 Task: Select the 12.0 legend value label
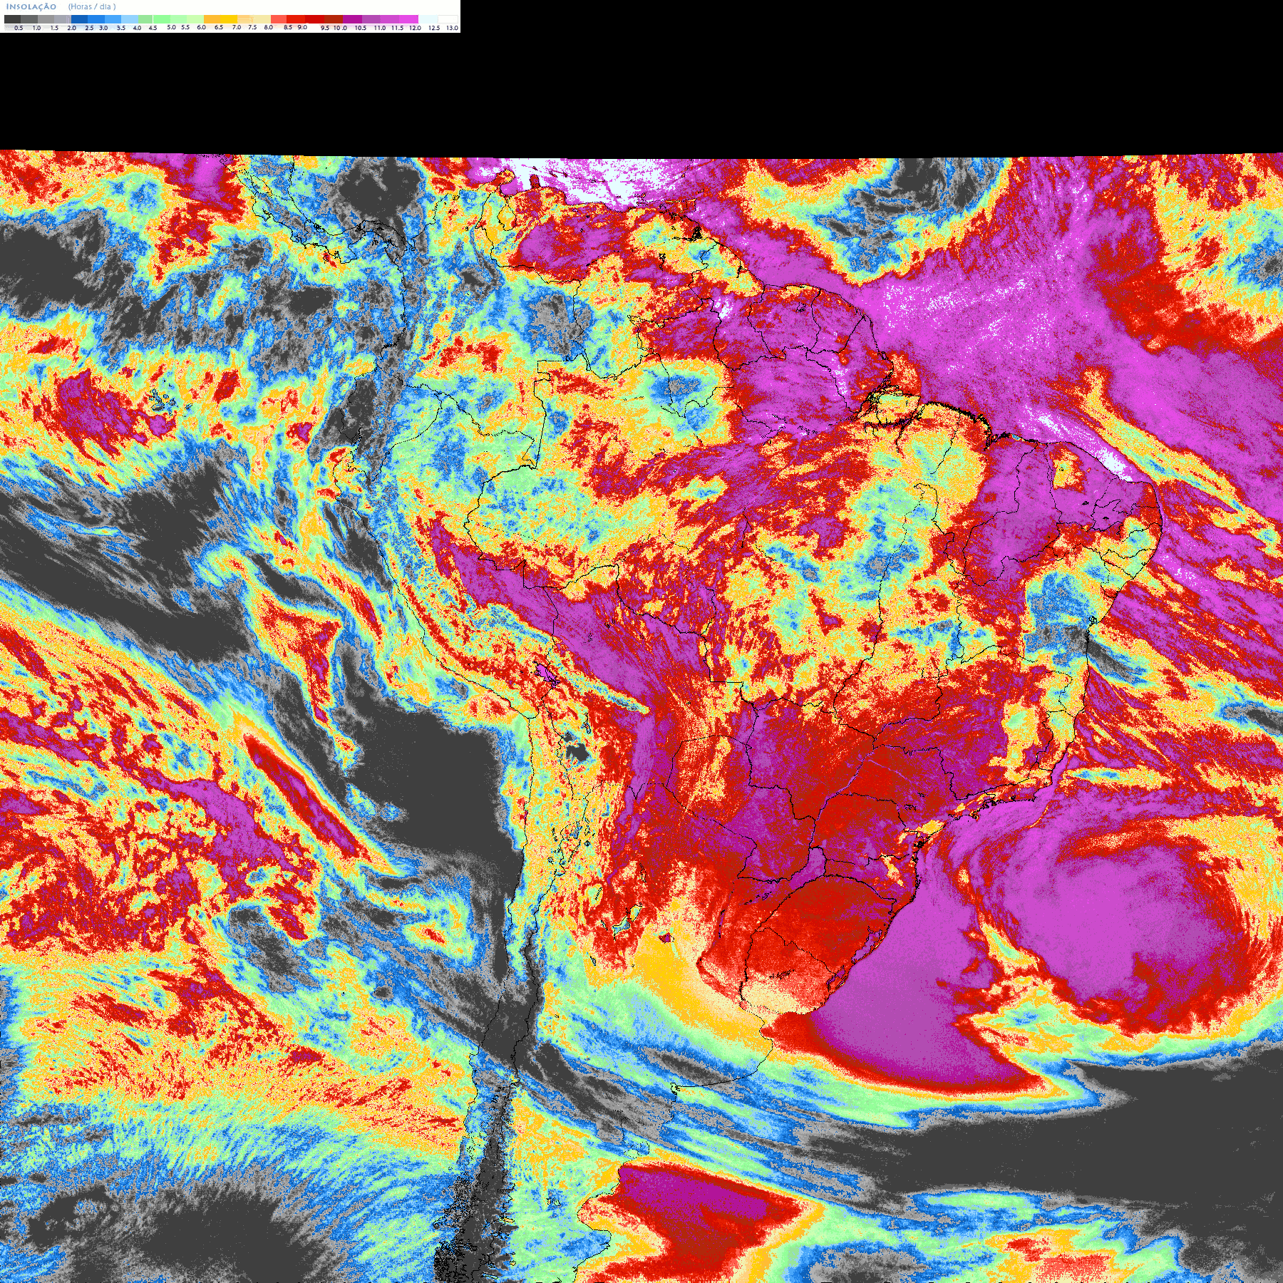[x=415, y=28]
